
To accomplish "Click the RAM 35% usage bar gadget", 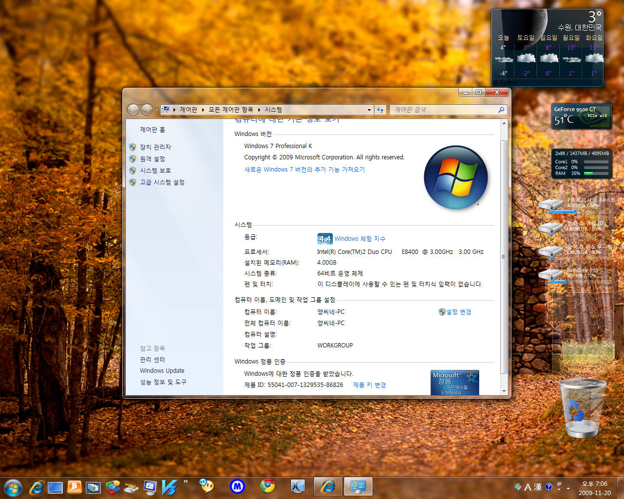I will point(596,173).
